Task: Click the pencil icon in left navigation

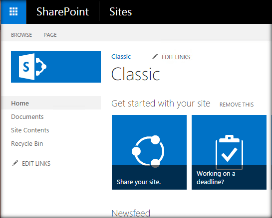Action: click(15, 163)
